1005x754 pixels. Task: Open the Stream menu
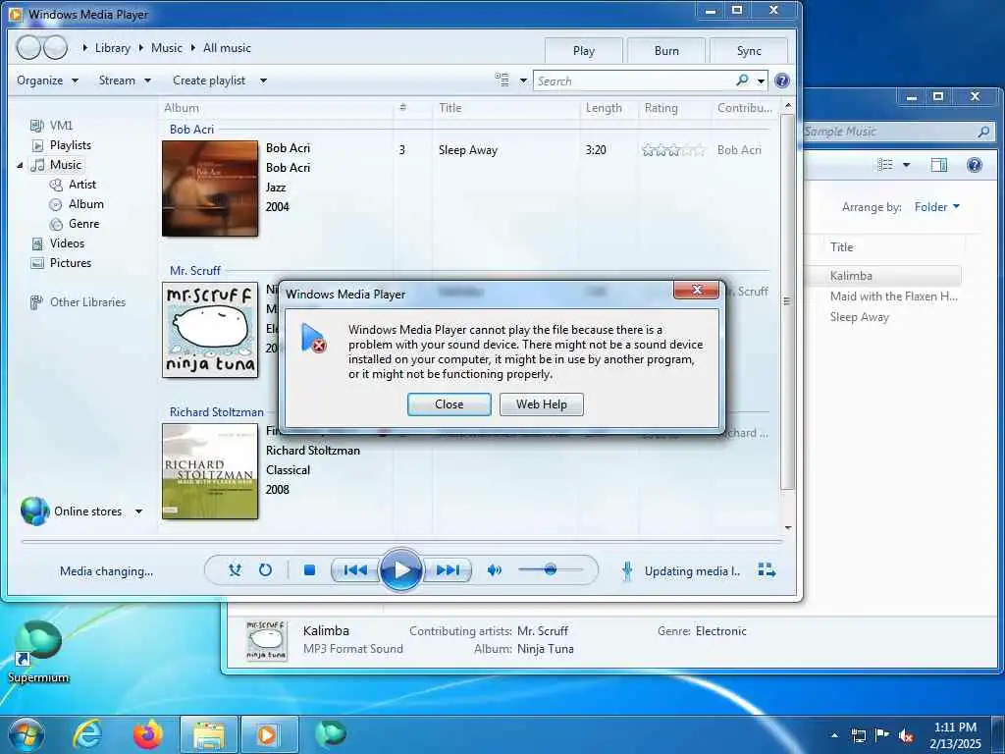pyautogui.click(x=125, y=81)
